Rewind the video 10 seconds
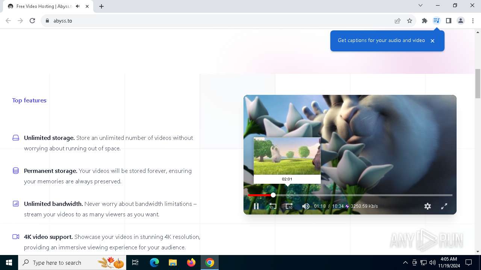This screenshot has width=481, height=270. [x=273, y=206]
